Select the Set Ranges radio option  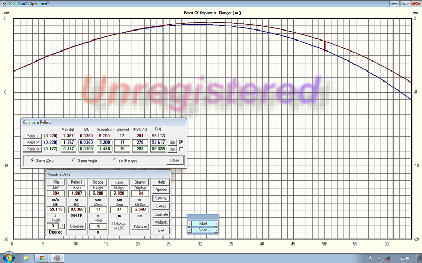(x=114, y=160)
